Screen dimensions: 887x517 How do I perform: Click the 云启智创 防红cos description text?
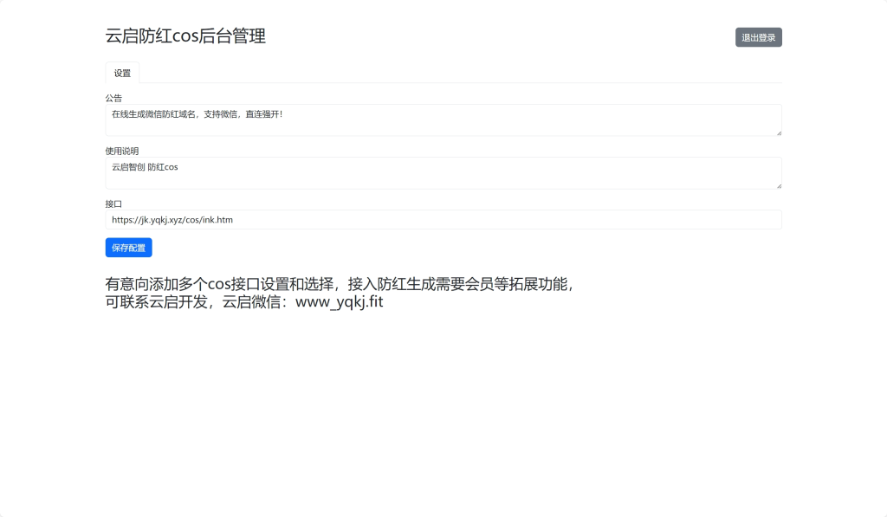pyautogui.click(x=145, y=166)
